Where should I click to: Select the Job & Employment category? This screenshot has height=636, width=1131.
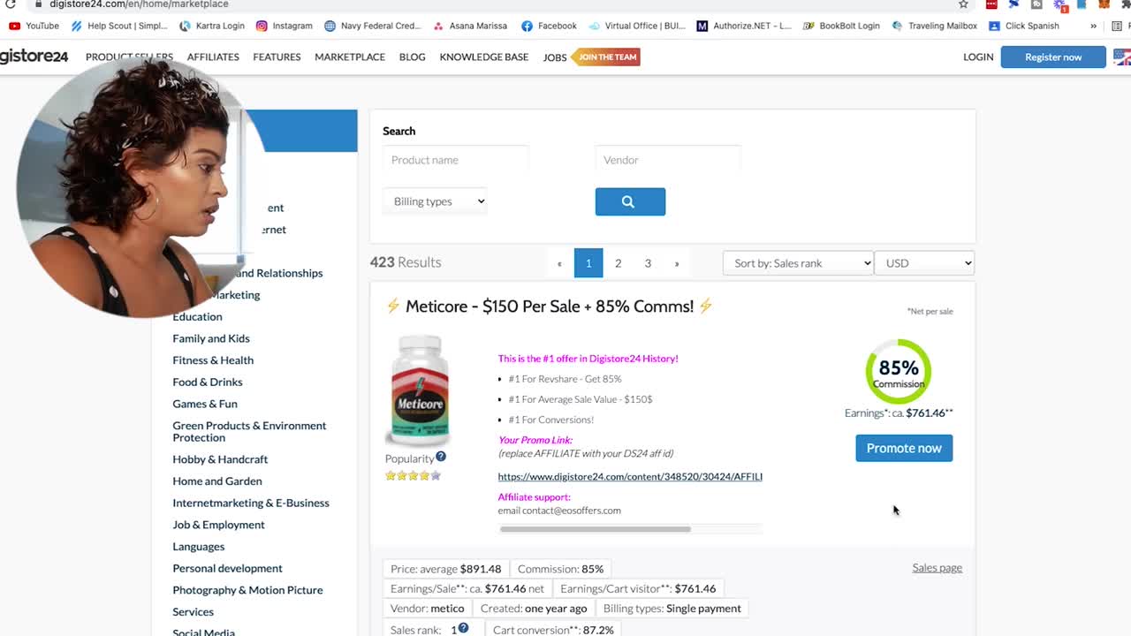[218, 525]
